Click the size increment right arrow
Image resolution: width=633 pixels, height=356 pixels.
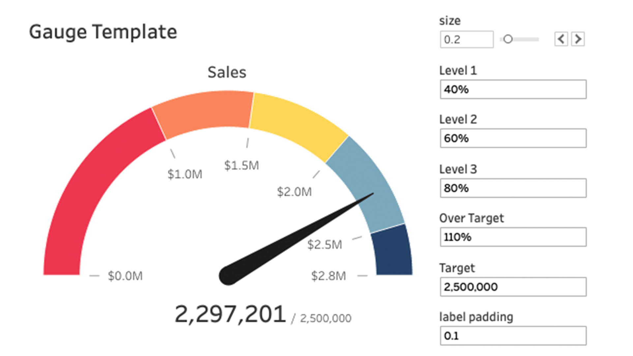point(578,39)
